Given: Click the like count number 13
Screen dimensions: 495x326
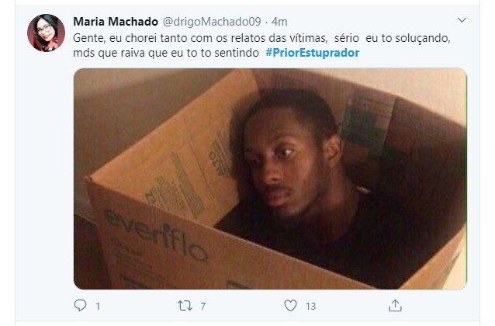Looking at the screenshot, I should pos(310,306).
